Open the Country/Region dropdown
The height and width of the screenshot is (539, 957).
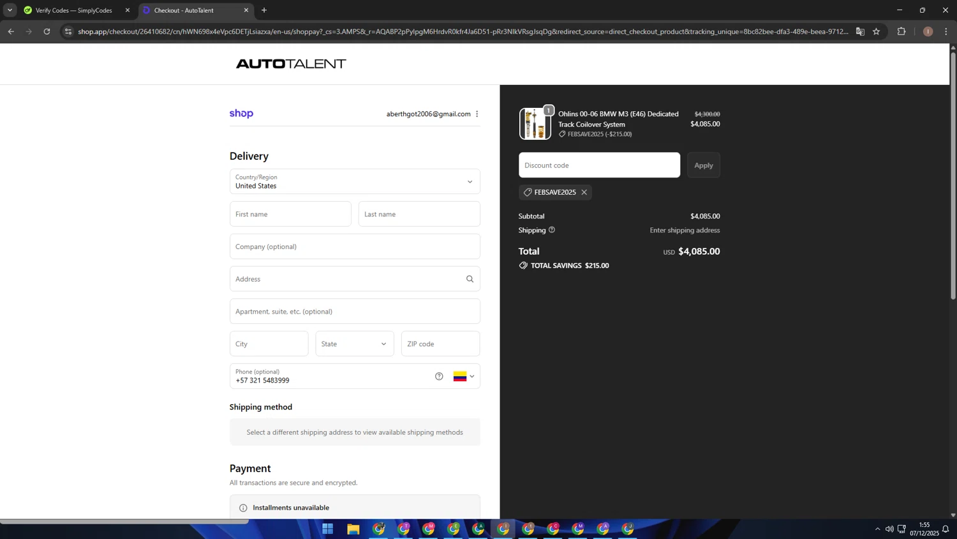pos(355,181)
